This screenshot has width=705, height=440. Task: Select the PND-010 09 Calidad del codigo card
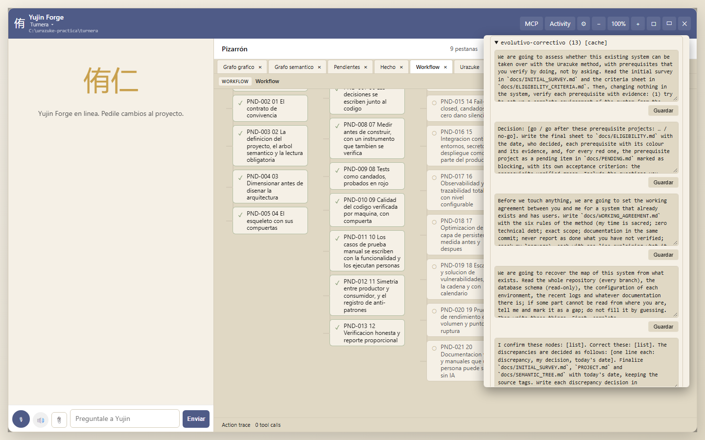click(x=367, y=210)
